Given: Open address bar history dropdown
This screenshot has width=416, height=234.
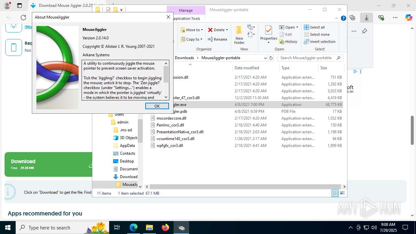Looking at the screenshot, I should point(266,58).
